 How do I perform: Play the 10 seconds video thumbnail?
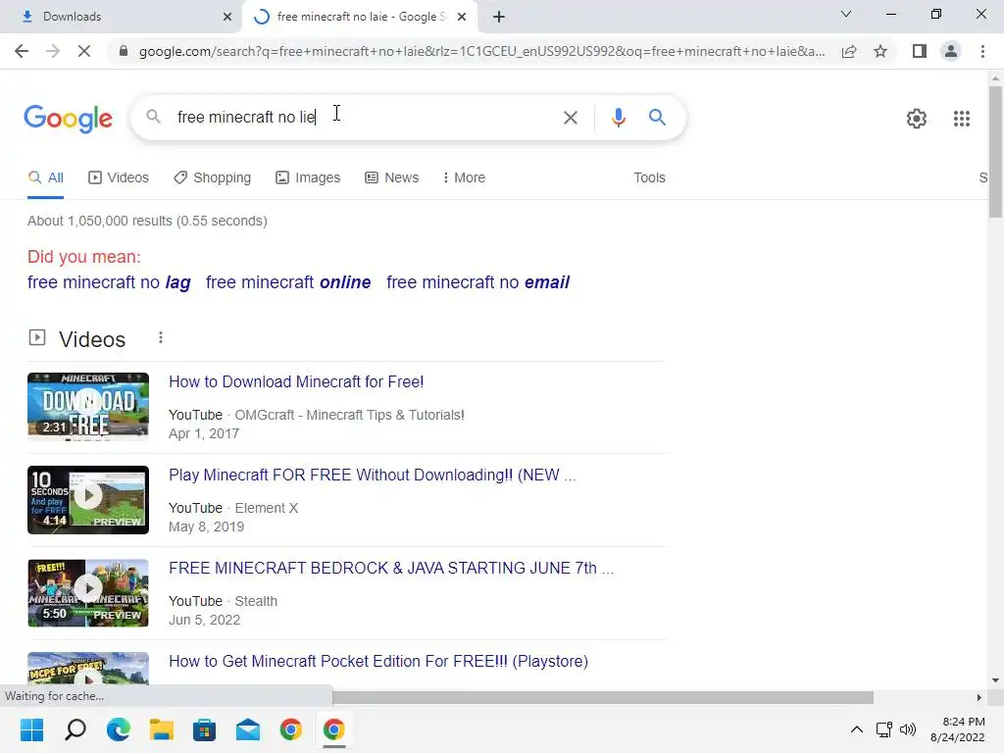[88, 500]
